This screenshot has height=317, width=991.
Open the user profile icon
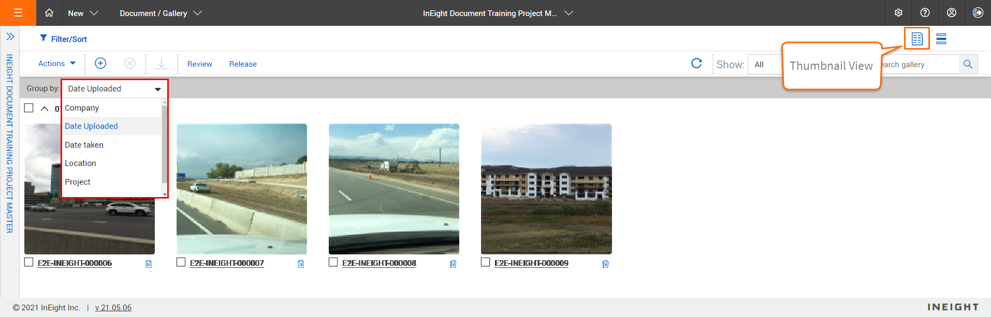[951, 13]
